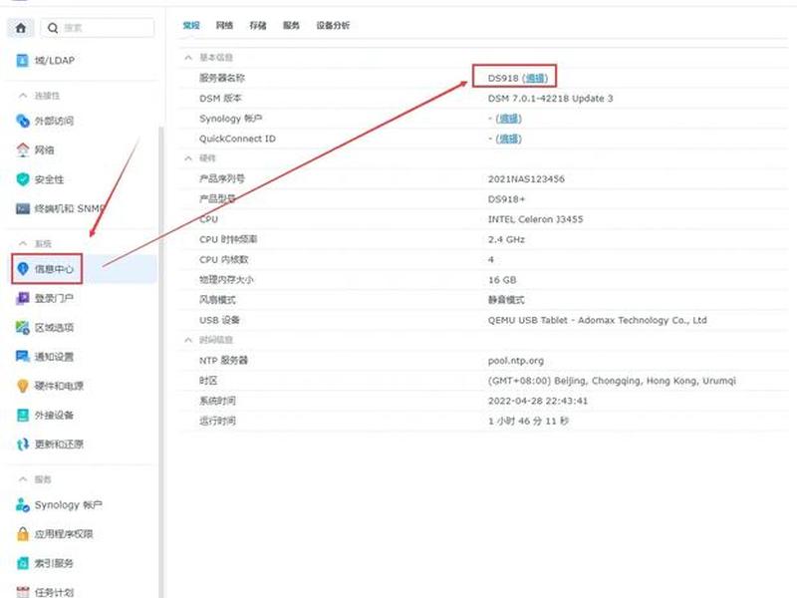
Task: Select serial number 2021NAS123456
Action: (x=526, y=179)
